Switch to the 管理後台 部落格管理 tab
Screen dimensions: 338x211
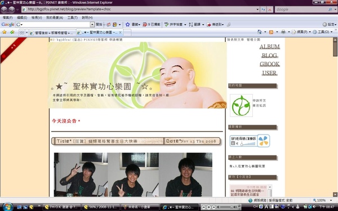click(x=52, y=33)
